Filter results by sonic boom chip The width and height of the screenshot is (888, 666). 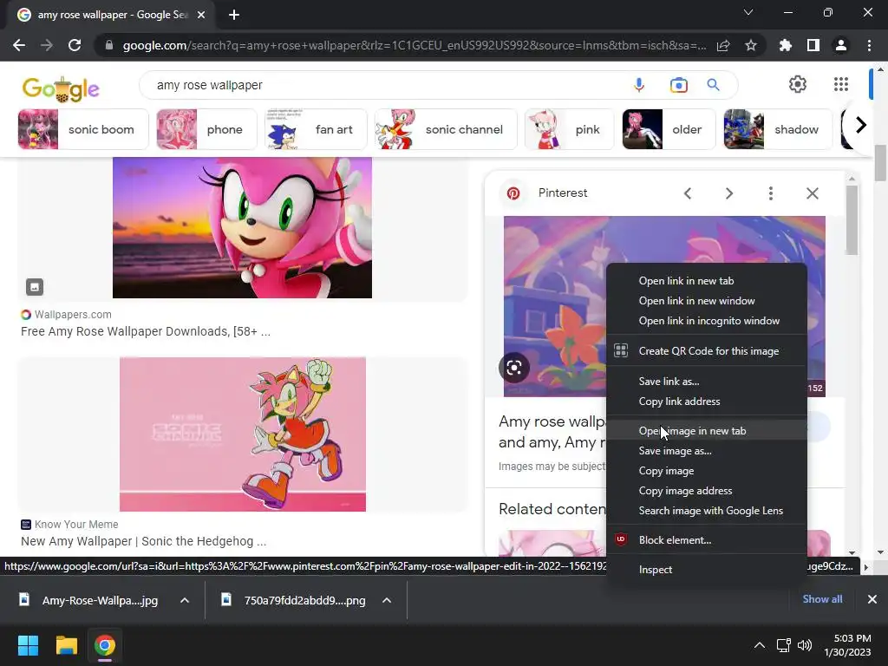83,129
